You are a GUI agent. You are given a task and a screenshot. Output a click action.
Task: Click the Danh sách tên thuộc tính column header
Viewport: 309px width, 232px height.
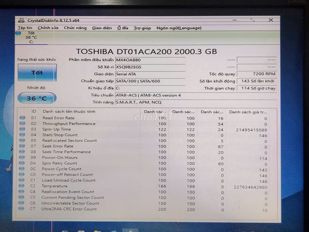click(x=69, y=111)
